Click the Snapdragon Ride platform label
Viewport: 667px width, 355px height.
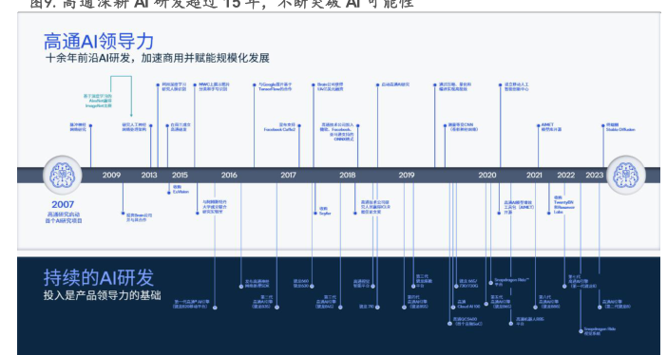click(511, 282)
